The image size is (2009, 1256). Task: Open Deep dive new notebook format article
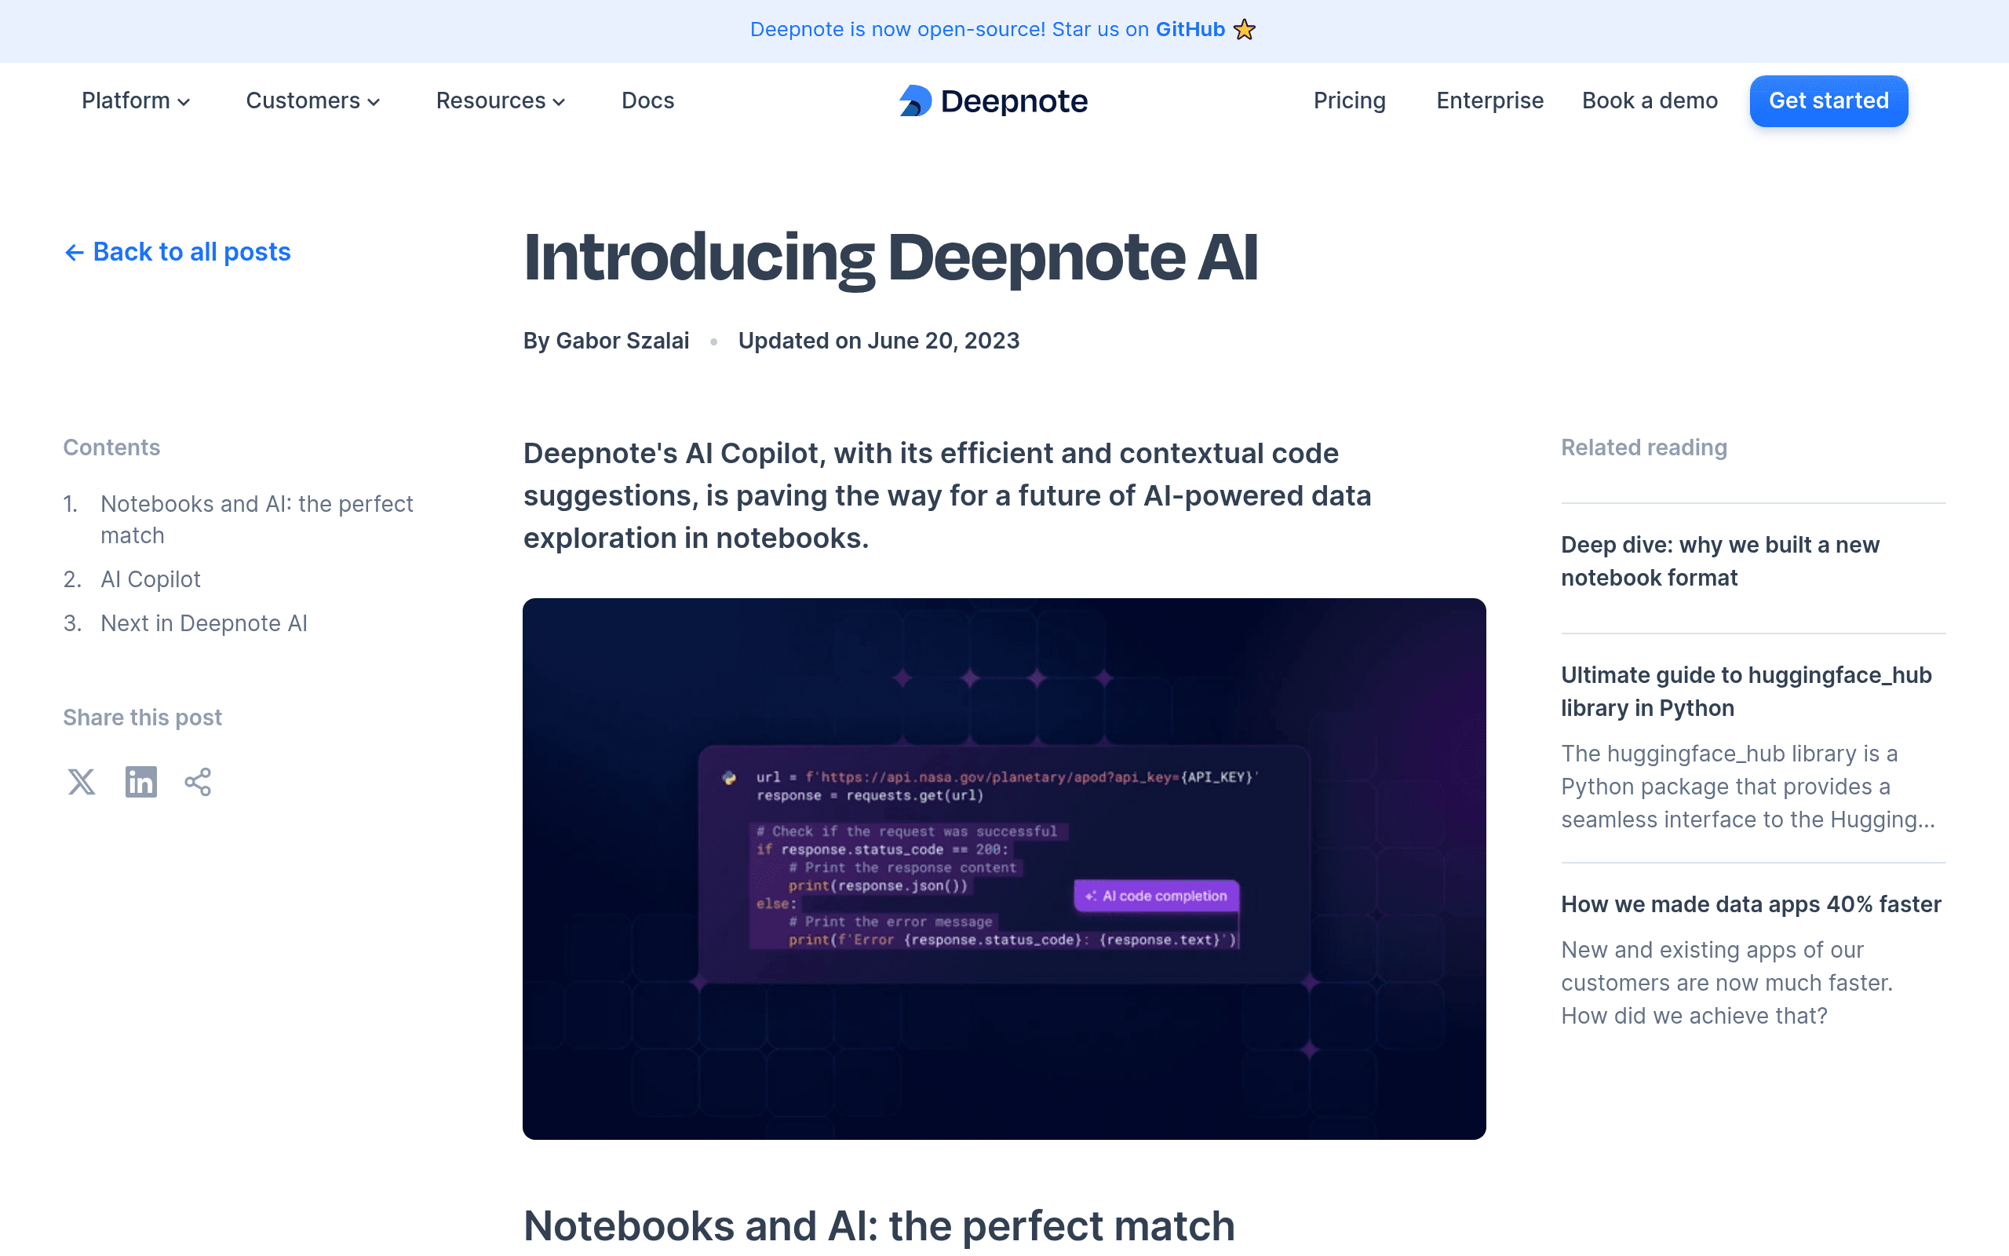tap(1720, 560)
